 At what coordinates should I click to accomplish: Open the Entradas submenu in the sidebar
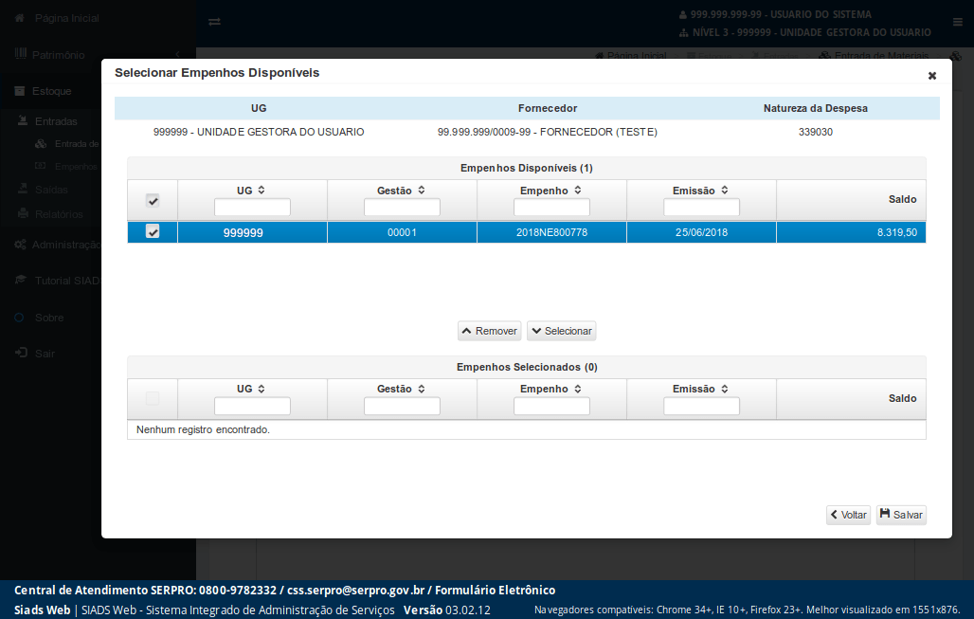point(56,121)
